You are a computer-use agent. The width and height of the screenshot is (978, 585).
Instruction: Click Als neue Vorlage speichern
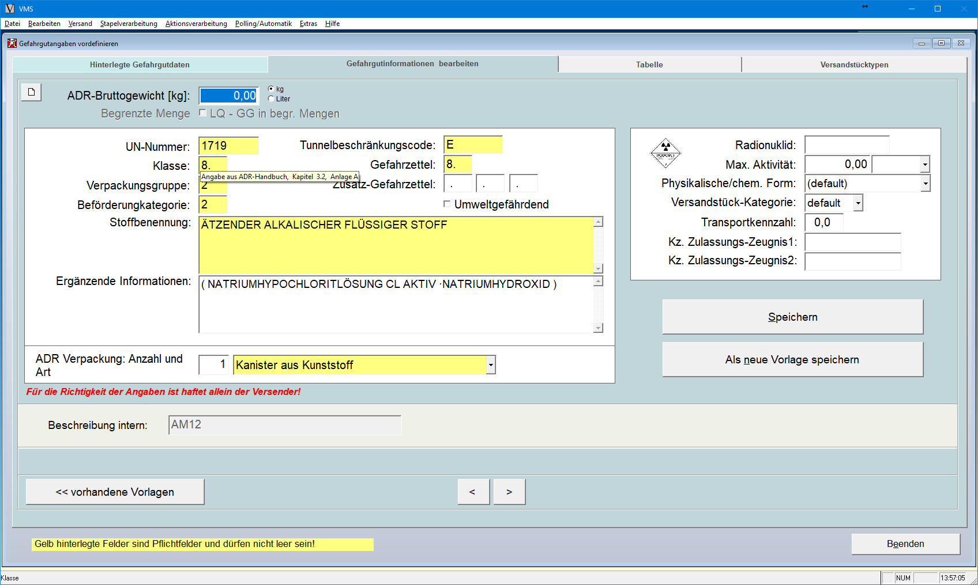(792, 360)
